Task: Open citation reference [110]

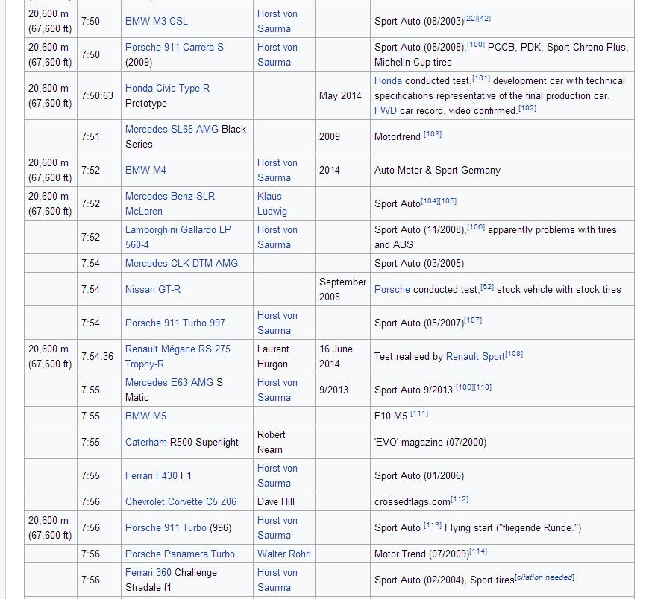Action: [x=483, y=387]
